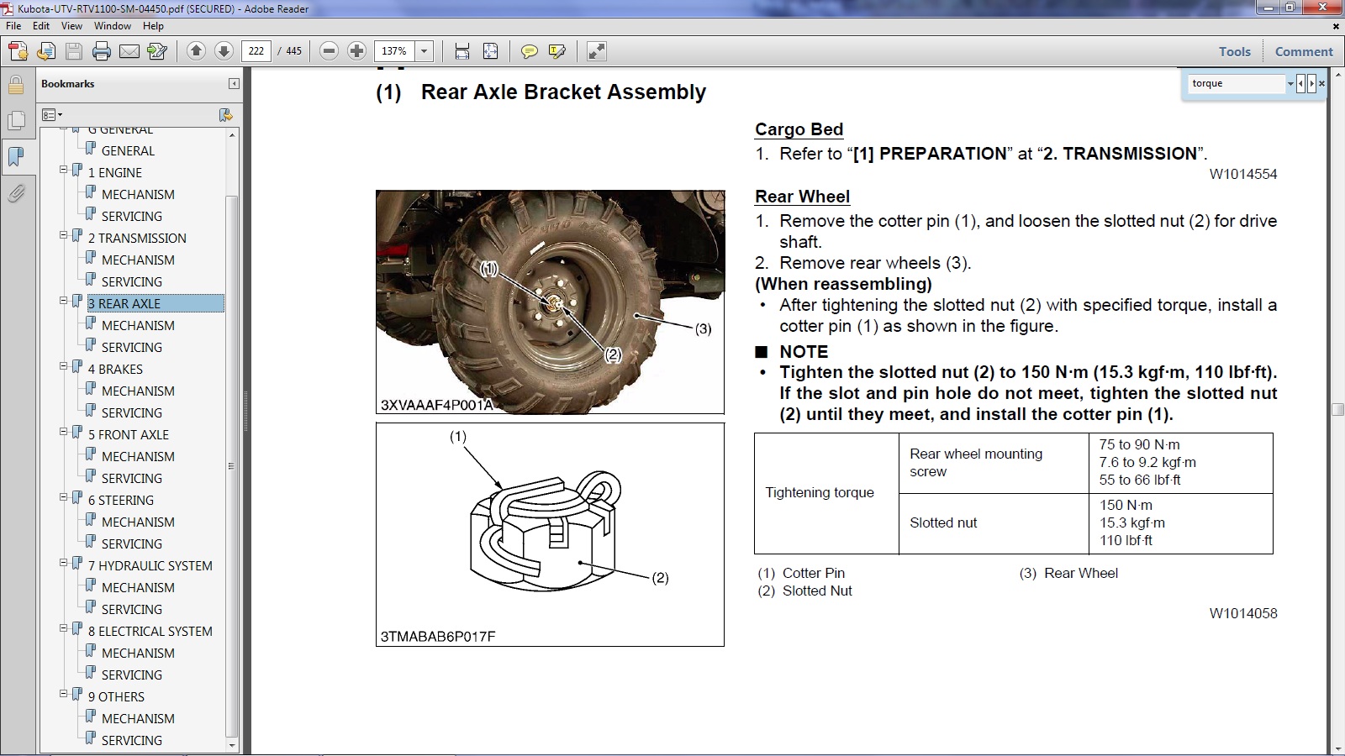Image resolution: width=1345 pixels, height=756 pixels.
Task: Collapse the 6 STEERING bookmark
Action: tap(63, 497)
